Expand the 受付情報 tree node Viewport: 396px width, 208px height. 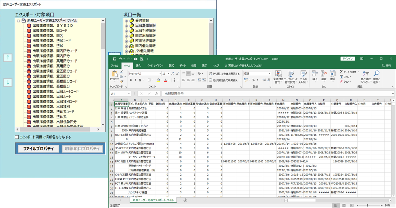126,21
